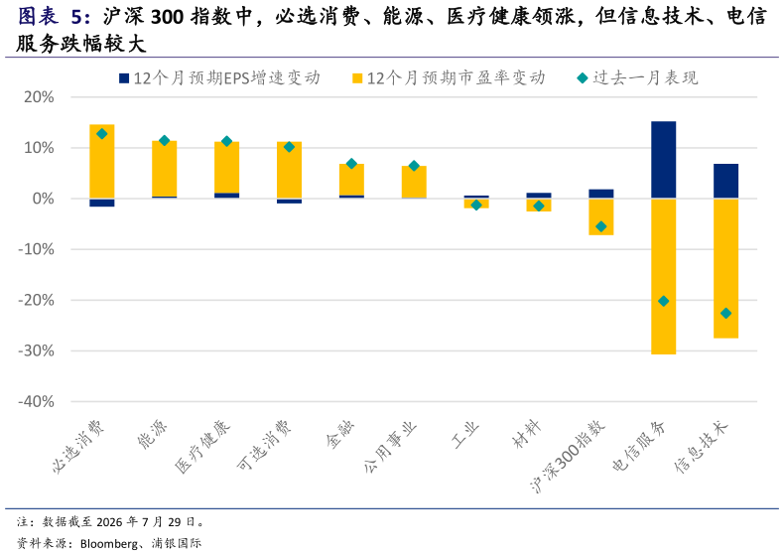The image size is (784, 556).
Task: Click the teal diamond on 公用事业 bar
Action: click(x=414, y=166)
